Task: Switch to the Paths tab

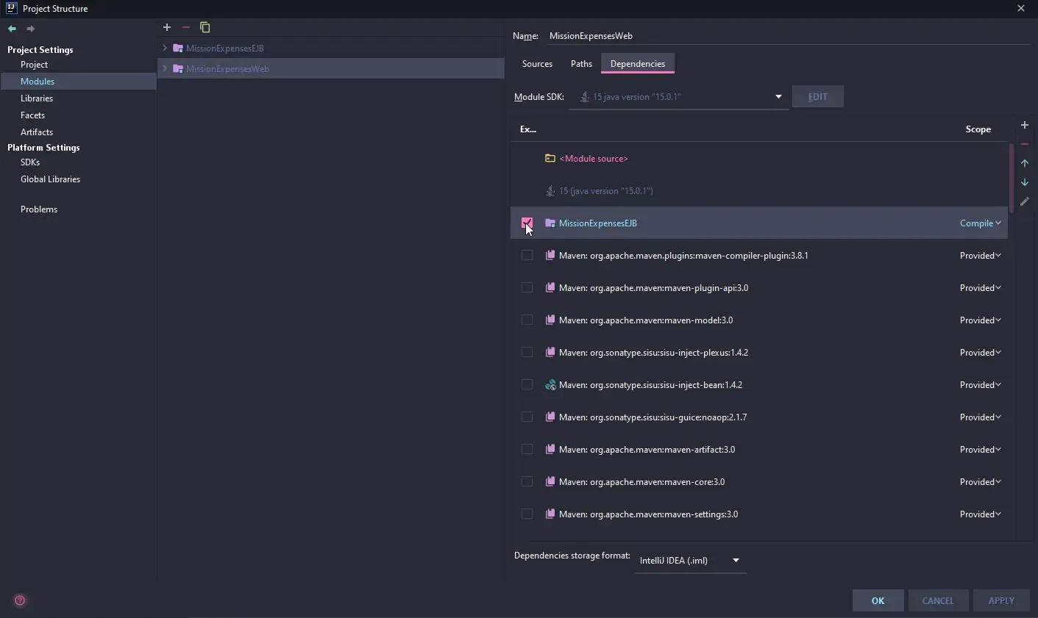Action: (581, 64)
